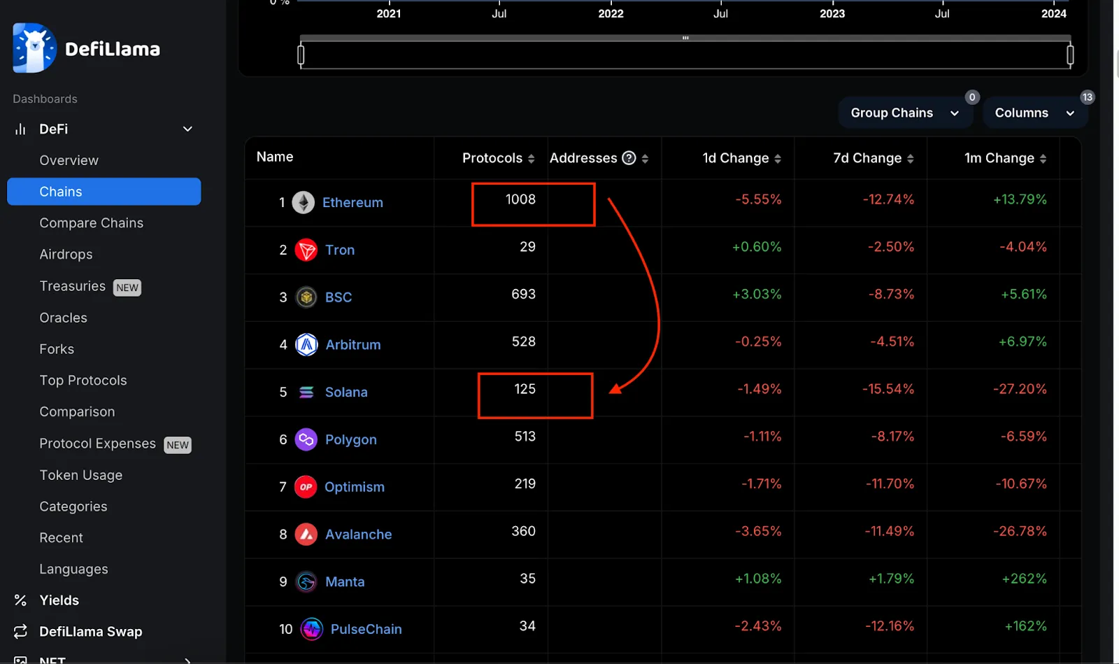Click the PulseChain chain icon
Viewport: 1119px width, 664px height.
311,629
